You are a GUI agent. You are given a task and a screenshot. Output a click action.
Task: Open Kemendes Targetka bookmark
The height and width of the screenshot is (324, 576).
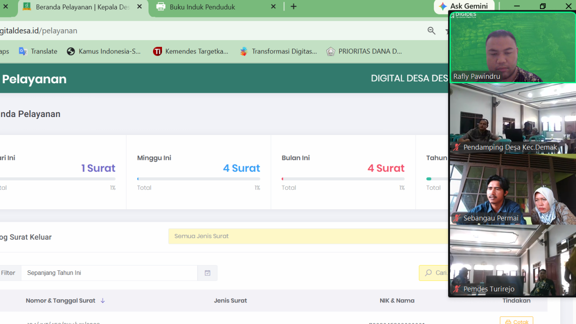pyautogui.click(x=191, y=51)
